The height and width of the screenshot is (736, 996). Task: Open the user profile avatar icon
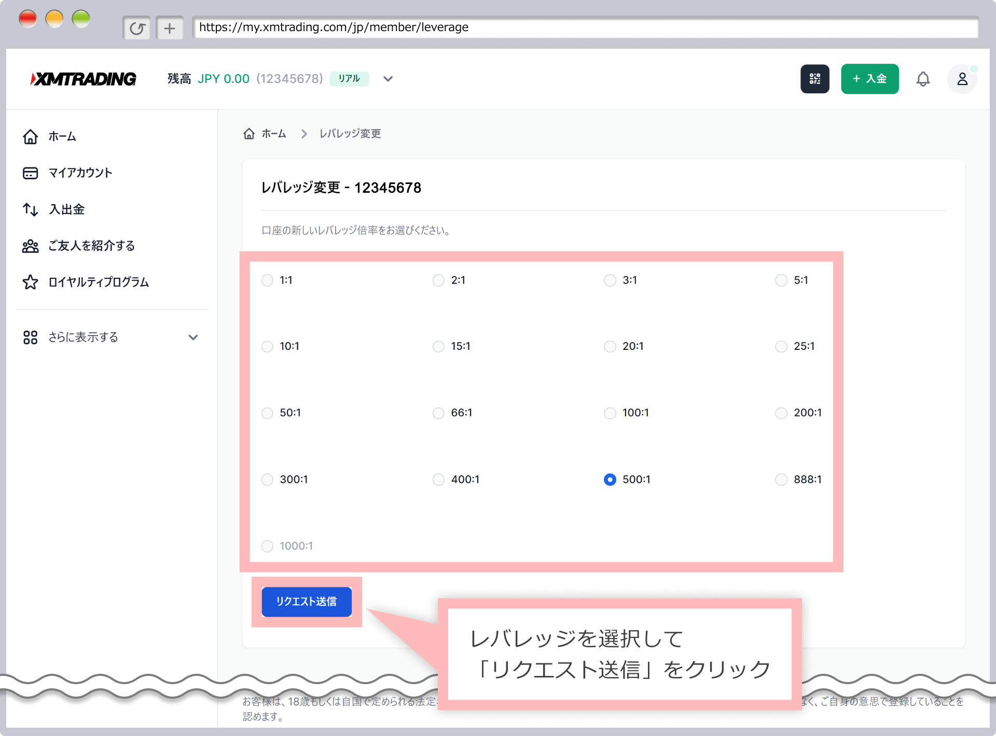click(x=962, y=79)
